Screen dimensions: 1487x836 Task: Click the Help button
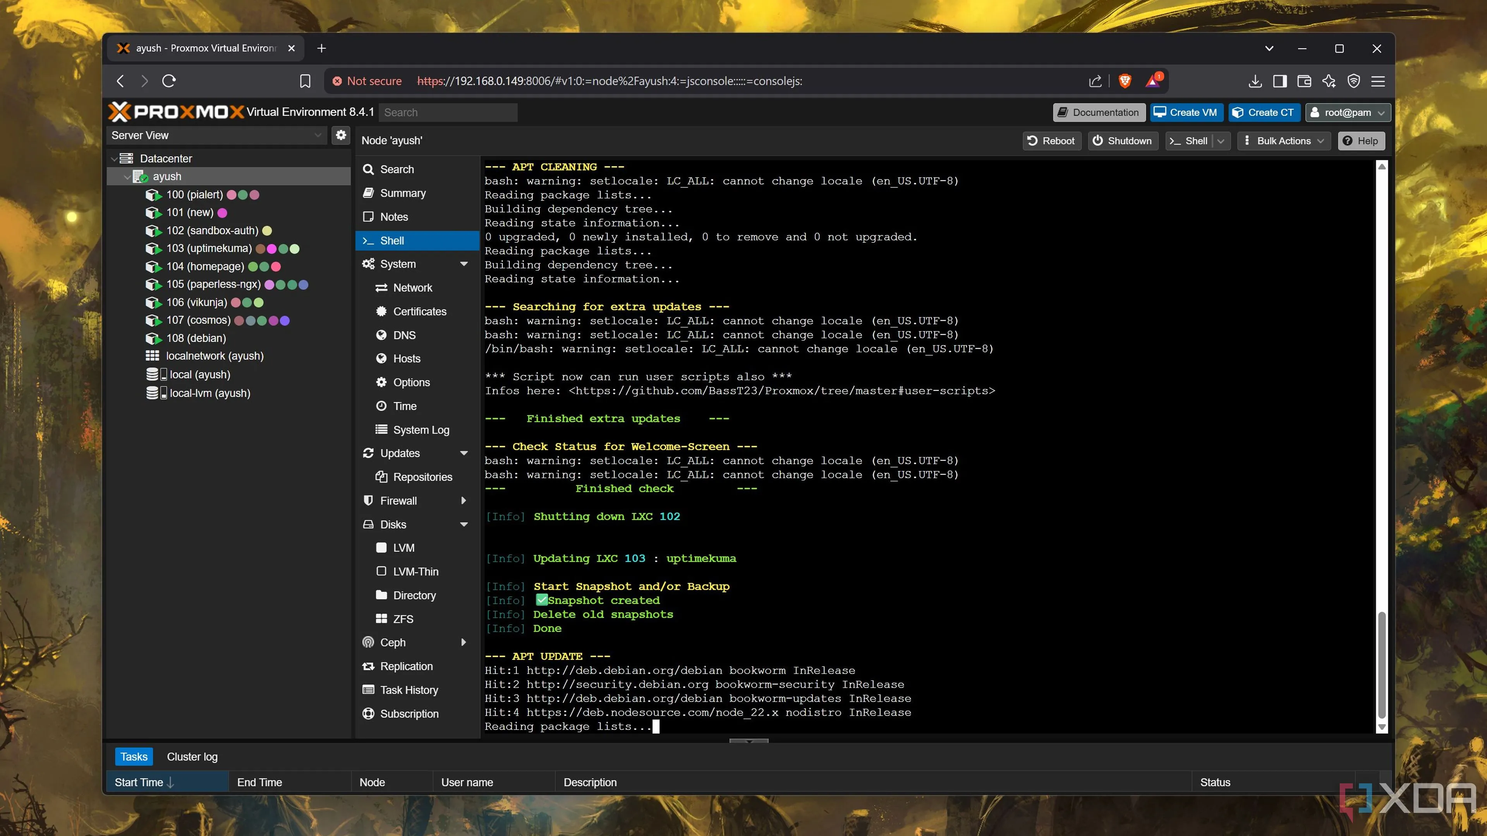(1361, 141)
